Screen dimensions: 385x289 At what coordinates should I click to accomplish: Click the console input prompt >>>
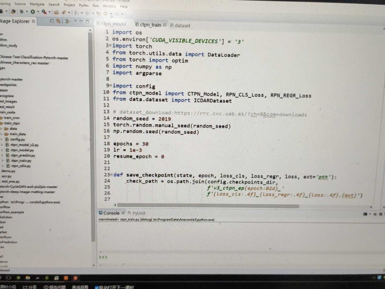(x=103, y=257)
